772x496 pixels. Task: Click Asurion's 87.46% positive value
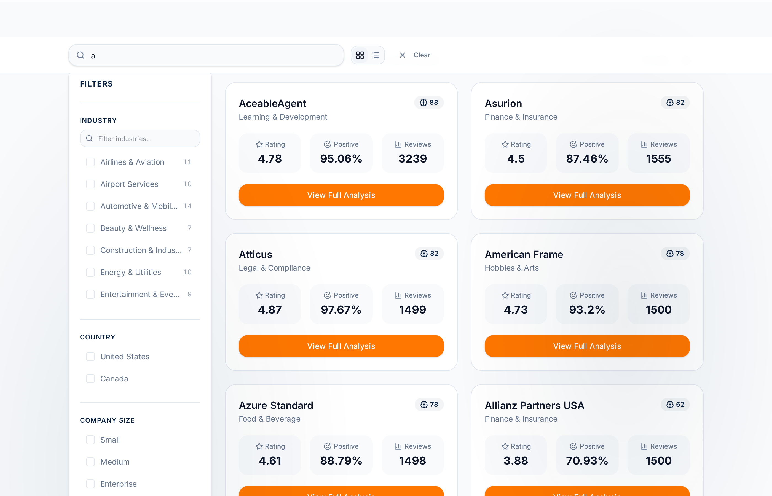coord(587,159)
